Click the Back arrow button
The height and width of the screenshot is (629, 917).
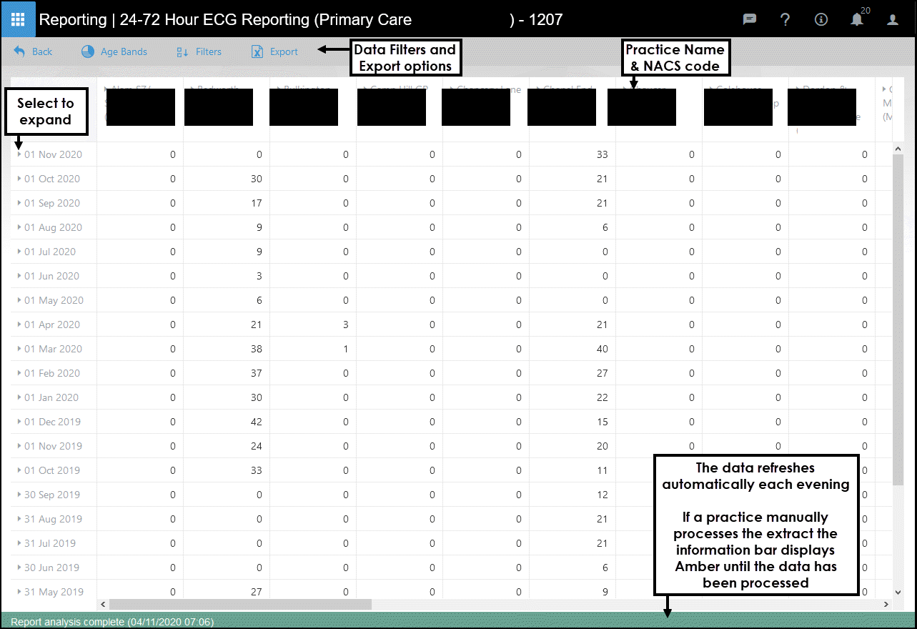[33, 51]
